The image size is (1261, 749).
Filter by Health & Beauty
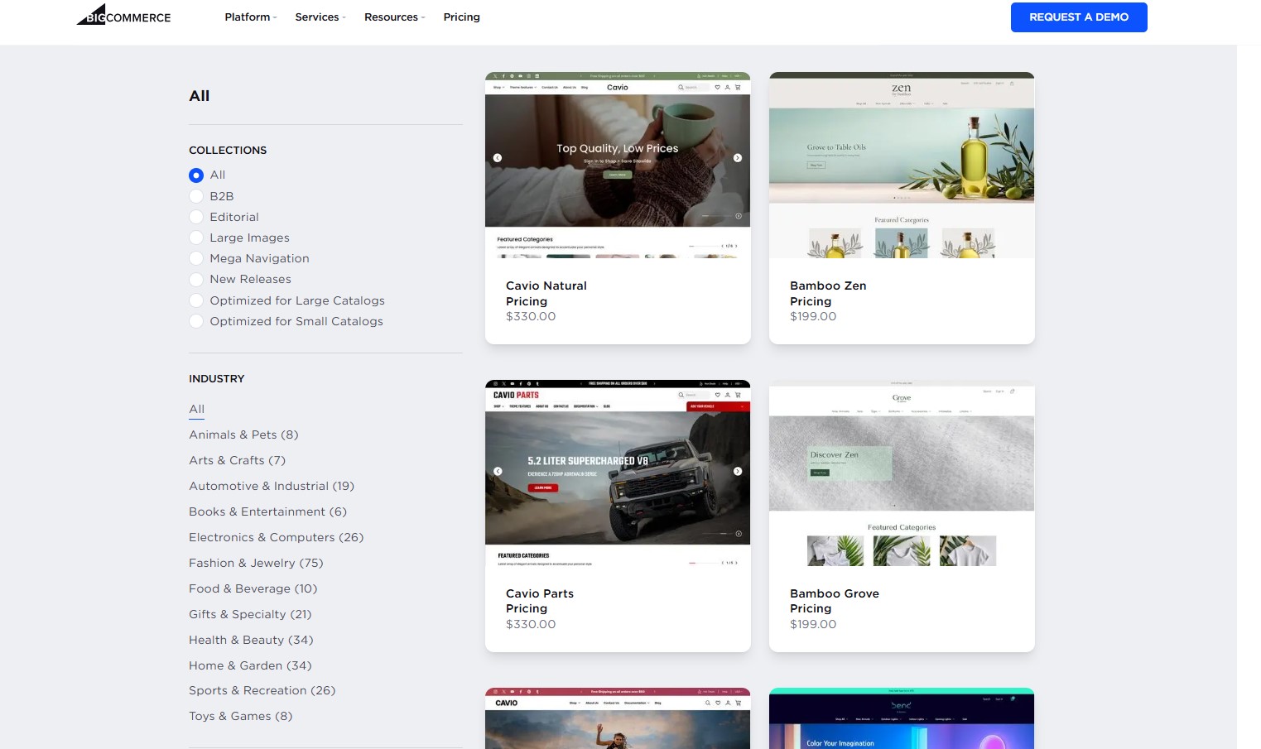pyautogui.click(x=251, y=640)
